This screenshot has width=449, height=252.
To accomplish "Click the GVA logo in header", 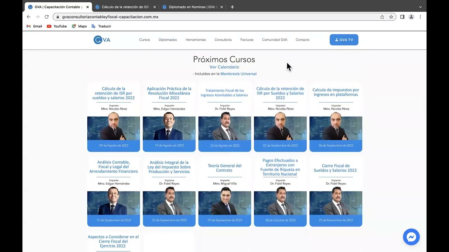I will pyautogui.click(x=102, y=40).
